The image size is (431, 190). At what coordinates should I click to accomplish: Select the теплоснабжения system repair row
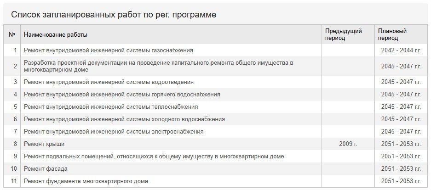111,106
